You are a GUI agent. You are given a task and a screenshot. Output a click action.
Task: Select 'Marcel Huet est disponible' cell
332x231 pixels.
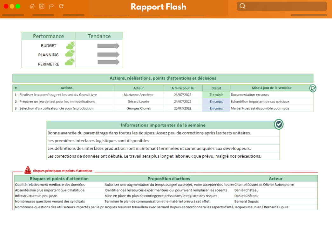(x=272, y=108)
